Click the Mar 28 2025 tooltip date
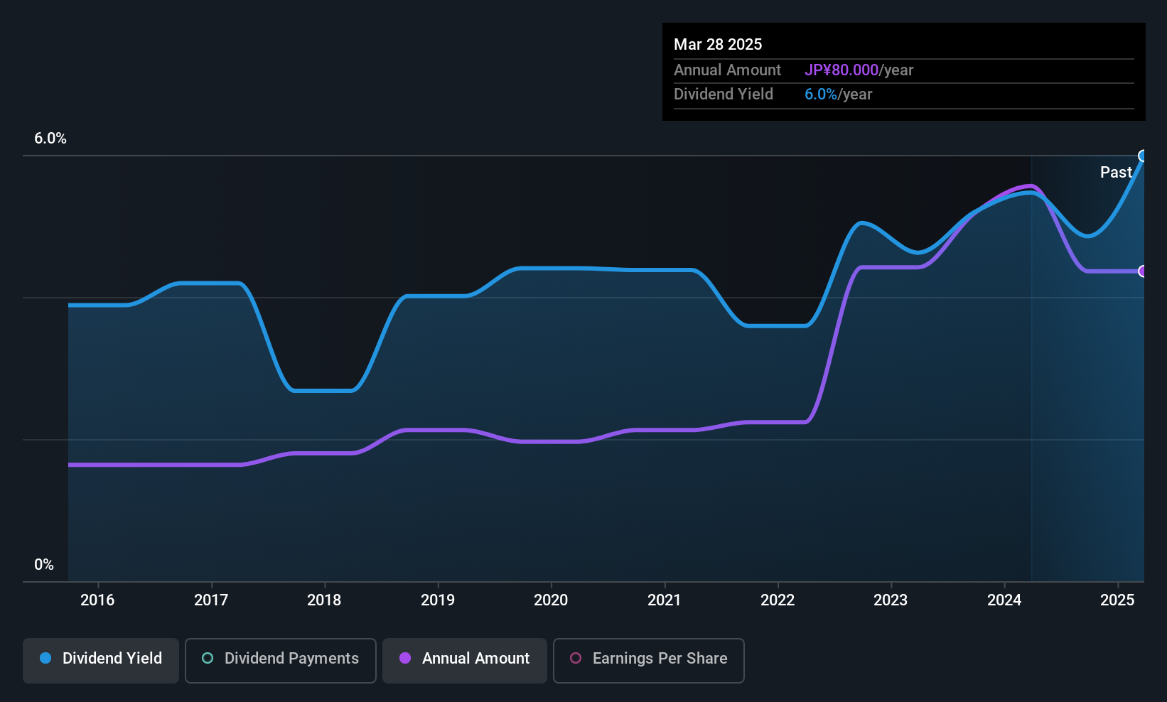 (x=718, y=45)
